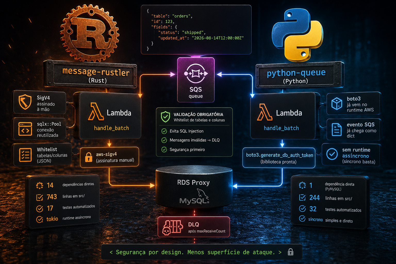Click the blue handle_batch label
This screenshot has height=264, width=396.
point(281,128)
